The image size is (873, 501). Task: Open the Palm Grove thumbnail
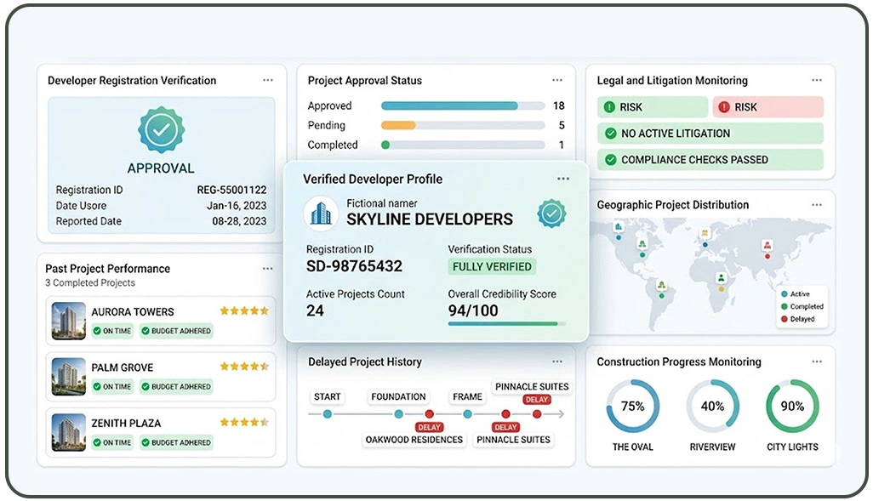(x=68, y=376)
